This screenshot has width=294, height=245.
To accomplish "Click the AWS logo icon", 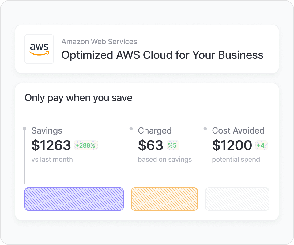I will 39,49.
